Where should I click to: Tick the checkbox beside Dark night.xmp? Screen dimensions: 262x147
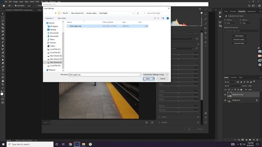(68, 26)
